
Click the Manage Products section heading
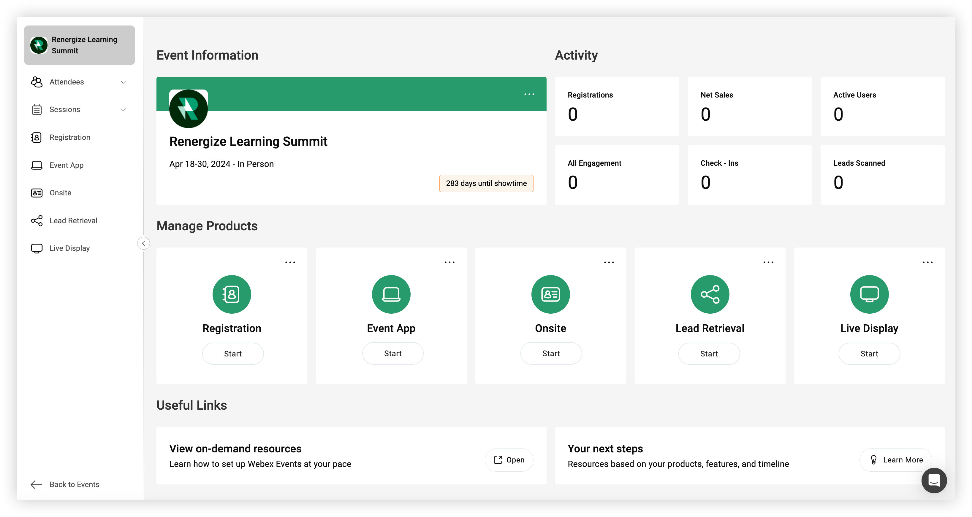207,226
